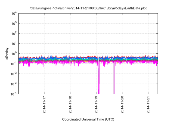174x122 pixels.
Task: Click the 2014-11-21 date label
Action: tap(148, 105)
